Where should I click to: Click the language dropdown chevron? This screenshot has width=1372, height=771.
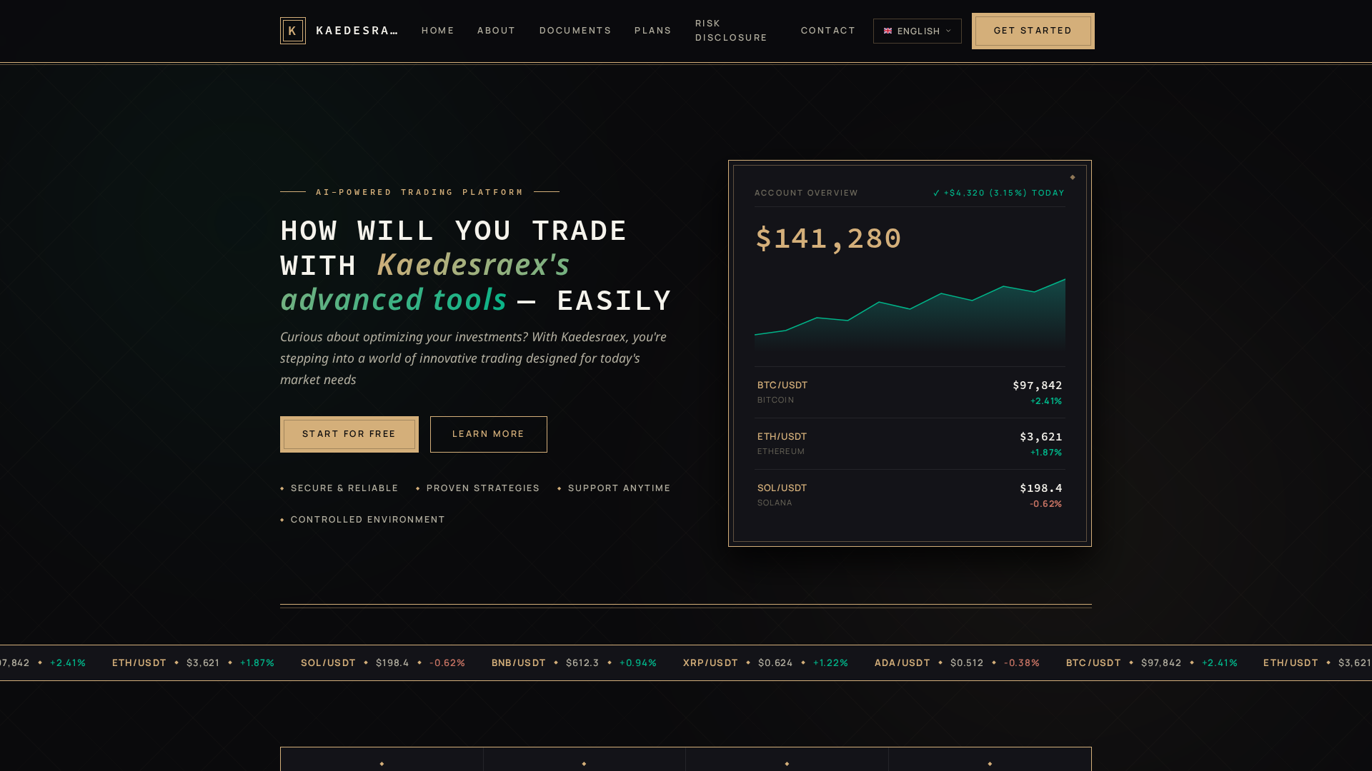coord(948,31)
